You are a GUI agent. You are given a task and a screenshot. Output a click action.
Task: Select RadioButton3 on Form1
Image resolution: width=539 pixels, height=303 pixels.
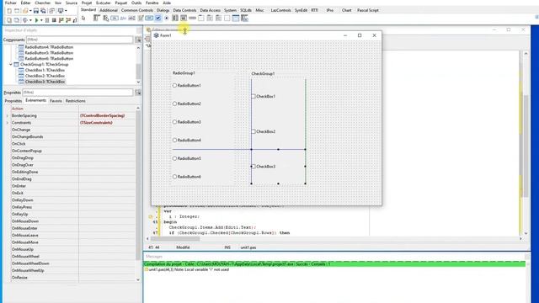(x=187, y=122)
